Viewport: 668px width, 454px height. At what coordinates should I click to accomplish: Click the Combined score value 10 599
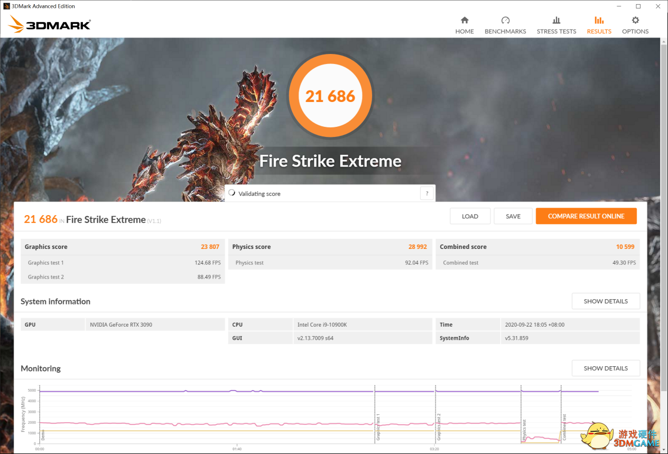[626, 247]
